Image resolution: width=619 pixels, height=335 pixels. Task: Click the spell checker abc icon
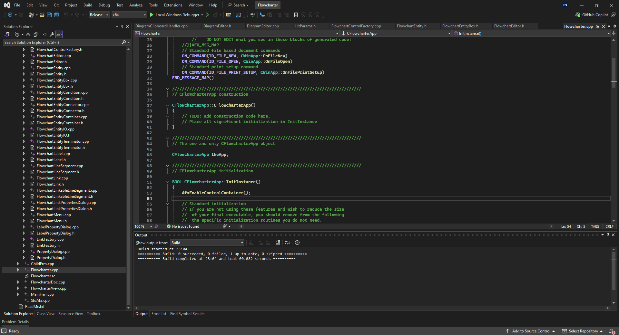click(252, 15)
